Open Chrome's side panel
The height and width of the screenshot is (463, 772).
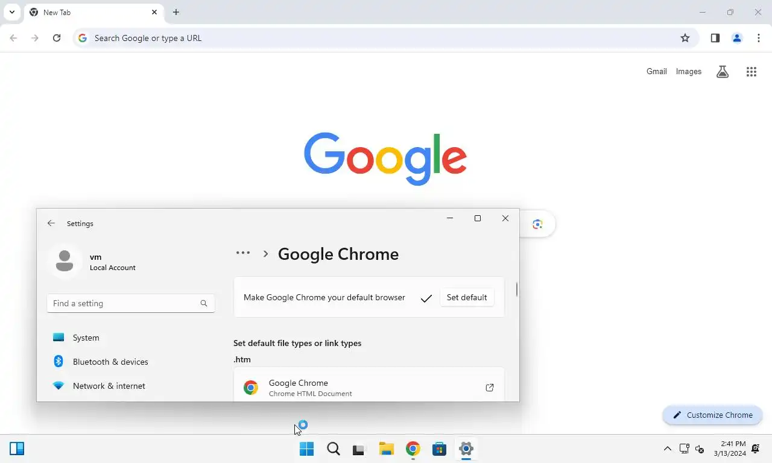(715, 38)
